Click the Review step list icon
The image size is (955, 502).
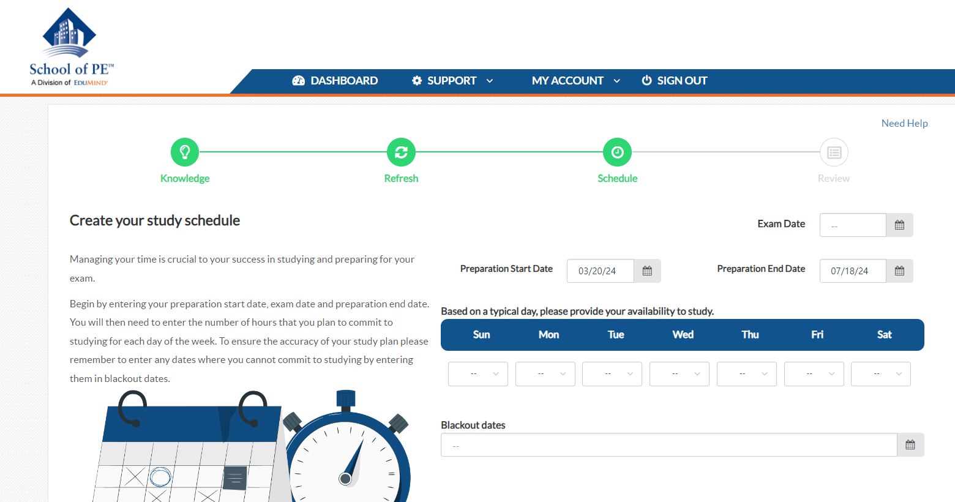(834, 152)
